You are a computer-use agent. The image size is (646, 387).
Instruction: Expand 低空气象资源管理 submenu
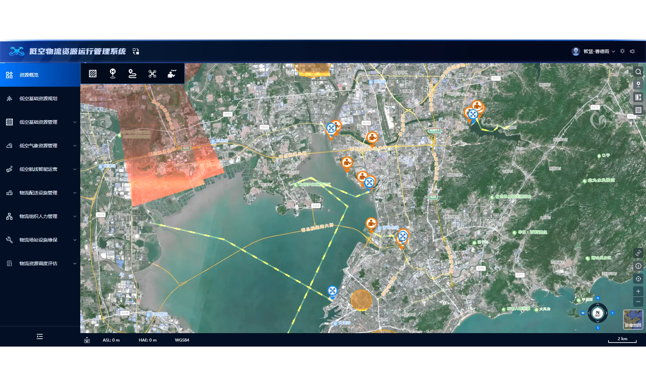[40, 146]
